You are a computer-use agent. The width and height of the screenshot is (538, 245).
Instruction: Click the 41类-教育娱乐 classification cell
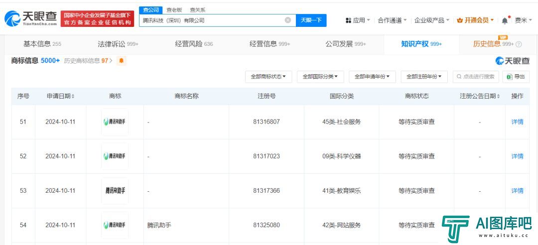pyautogui.click(x=341, y=190)
